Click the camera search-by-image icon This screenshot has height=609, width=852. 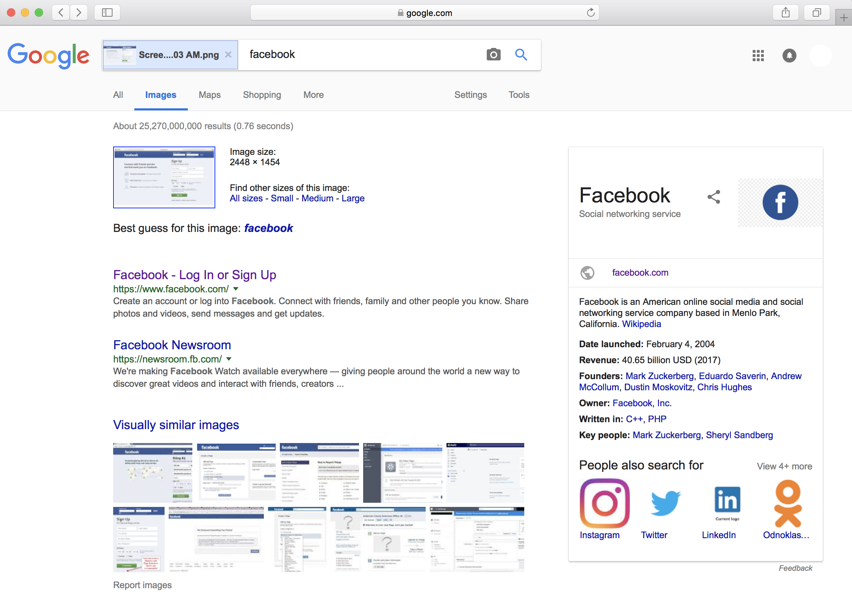coord(493,55)
